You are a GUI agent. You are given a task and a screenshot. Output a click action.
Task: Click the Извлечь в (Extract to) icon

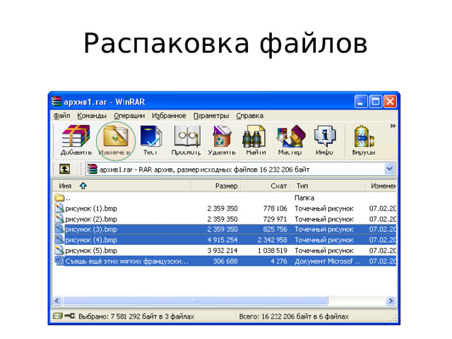click(116, 140)
